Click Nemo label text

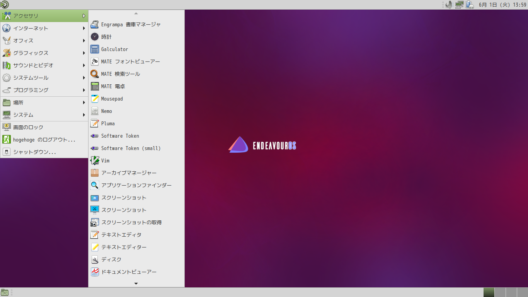point(107,111)
